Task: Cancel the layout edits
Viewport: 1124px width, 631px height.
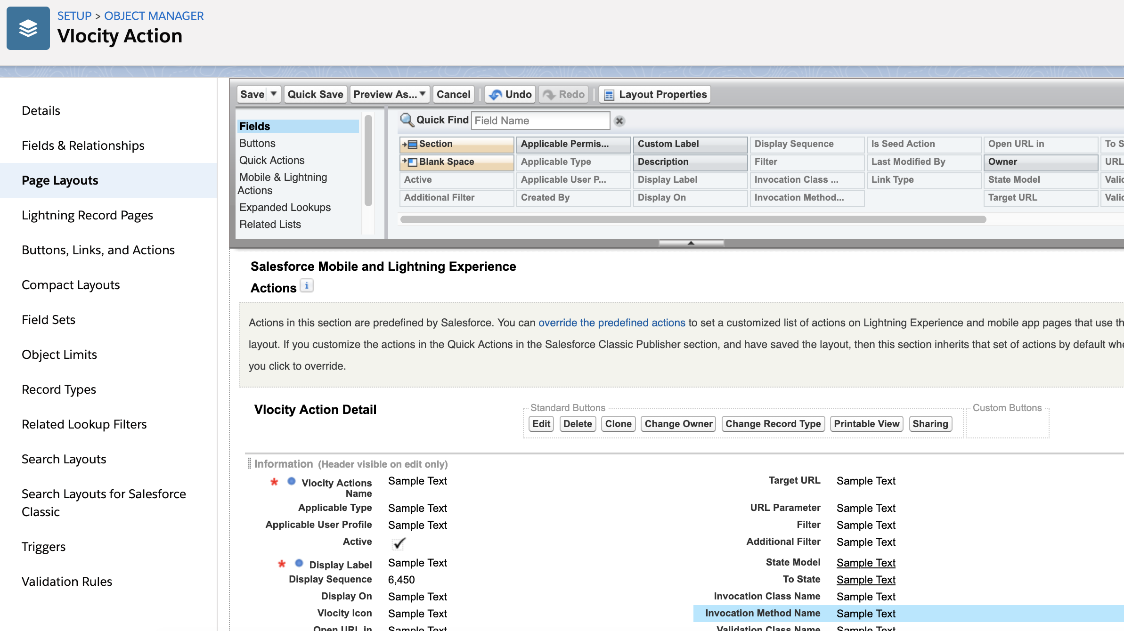Action: tap(453, 94)
